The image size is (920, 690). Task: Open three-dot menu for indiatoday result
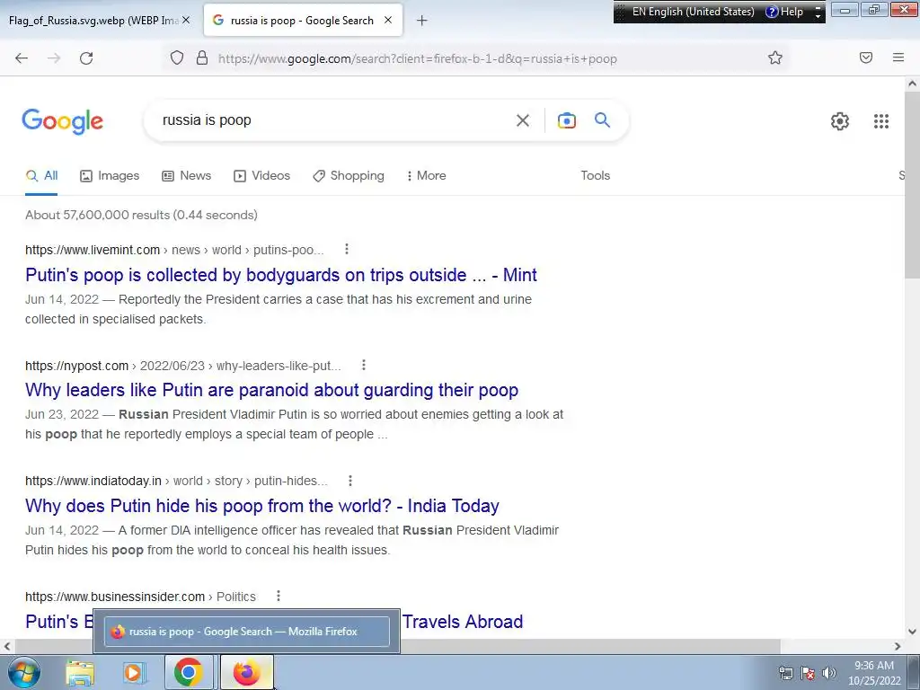pyautogui.click(x=350, y=481)
